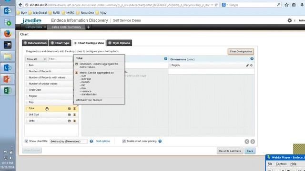Open the JadeGlobal bookmark folder
Screen dimensions: 305x171
pyautogui.click(x=38, y=13)
